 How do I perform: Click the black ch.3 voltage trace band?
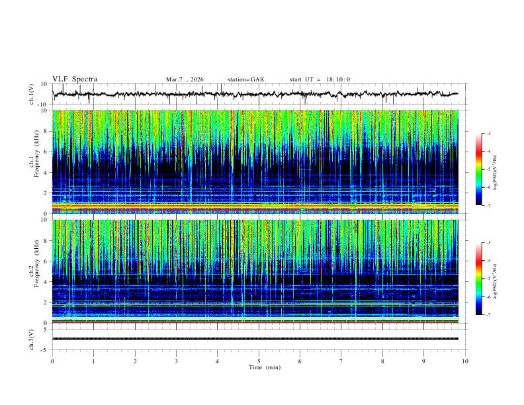[255, 339]
